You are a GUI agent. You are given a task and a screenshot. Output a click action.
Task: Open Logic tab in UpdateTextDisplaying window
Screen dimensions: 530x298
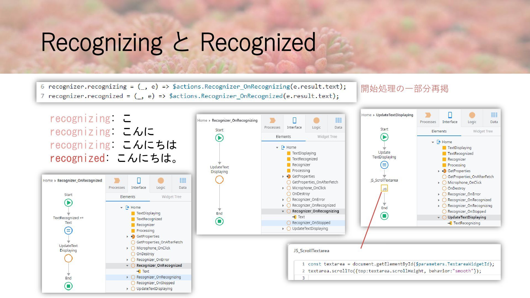472,118
